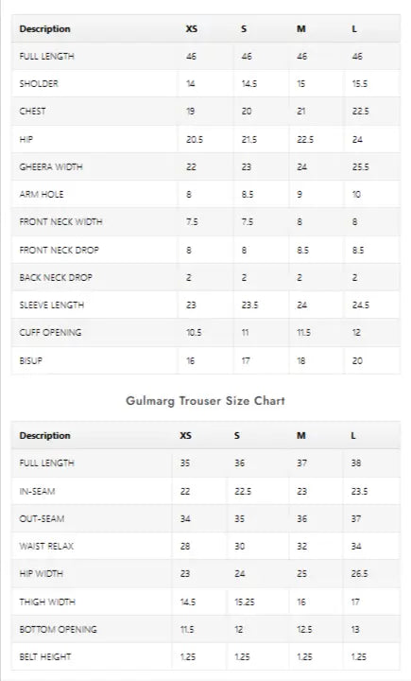The image size is (411, 681).
Task: Select the CHEST row label
Action: [x=32, y=112]
